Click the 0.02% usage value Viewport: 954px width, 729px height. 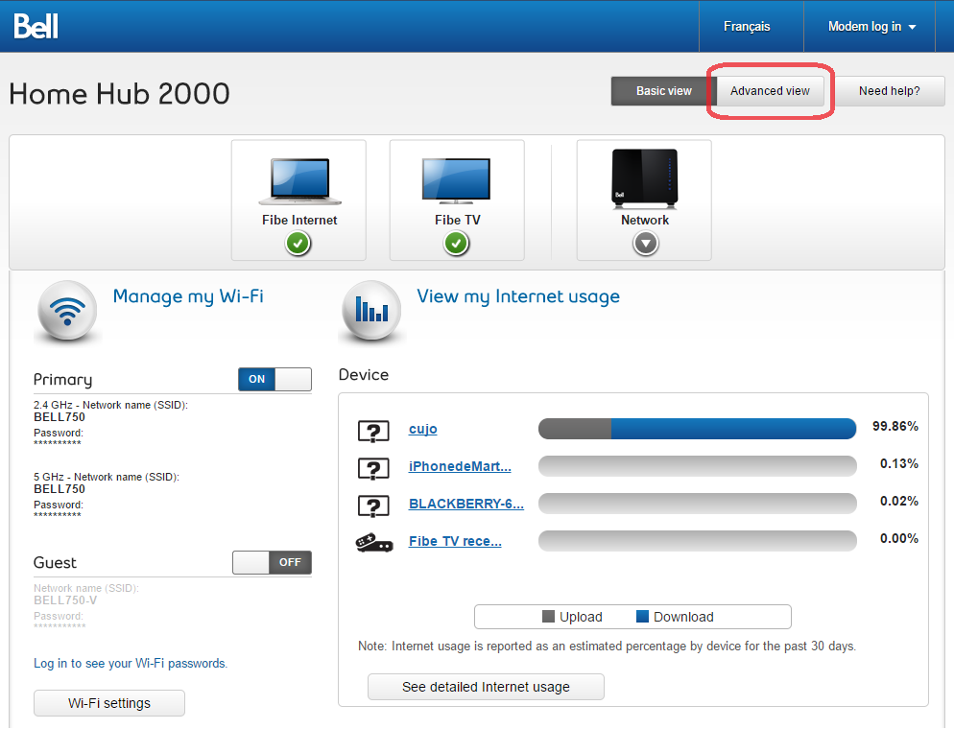tap(899, 501)
